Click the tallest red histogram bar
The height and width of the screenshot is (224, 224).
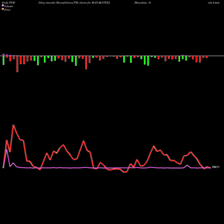point(17,64)
